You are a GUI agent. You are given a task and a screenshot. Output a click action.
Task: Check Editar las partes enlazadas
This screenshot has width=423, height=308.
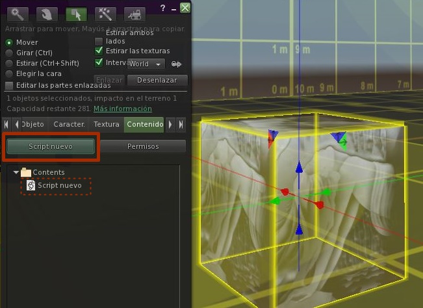coord(9,85)
